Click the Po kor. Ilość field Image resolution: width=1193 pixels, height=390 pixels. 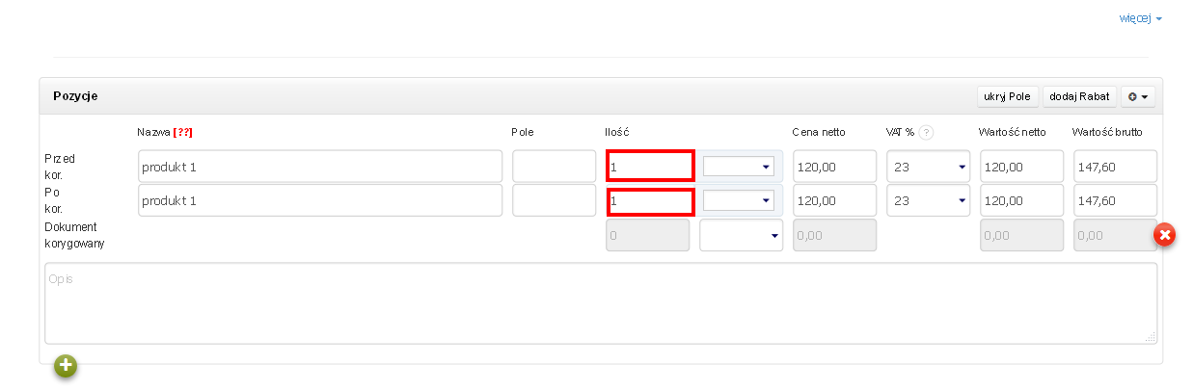(x=650, y=201)
